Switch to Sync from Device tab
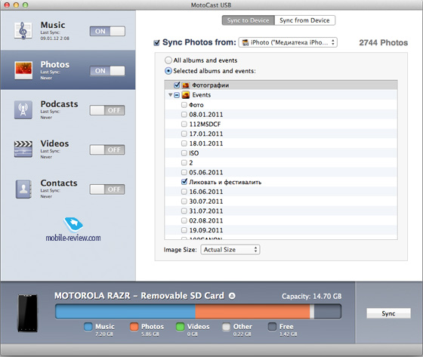 305,20
